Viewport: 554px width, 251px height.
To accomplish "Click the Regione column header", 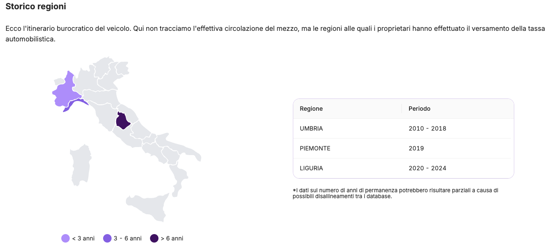I will tap(311, 109).
